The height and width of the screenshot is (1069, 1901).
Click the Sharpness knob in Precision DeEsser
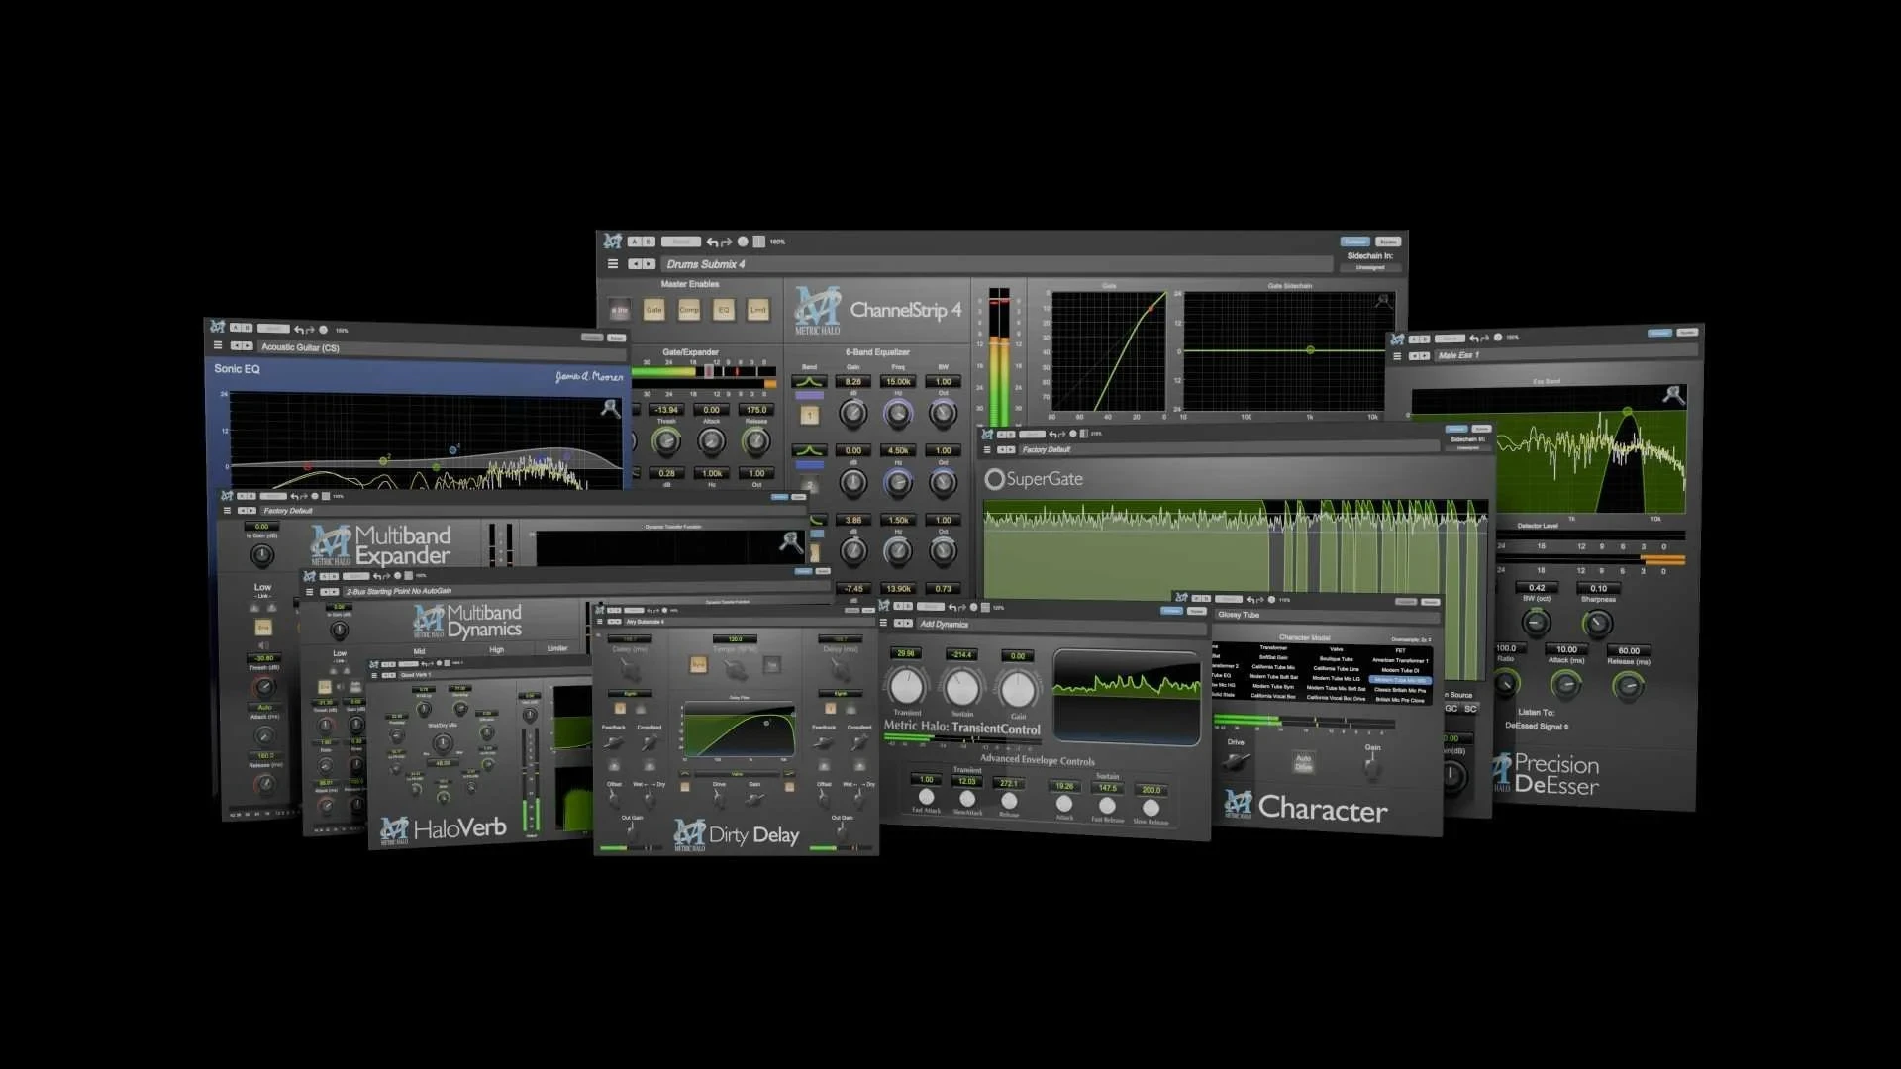tap(1597, 624)
